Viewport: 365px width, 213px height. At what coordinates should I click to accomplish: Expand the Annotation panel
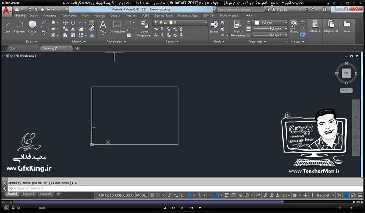pos(116,42)
